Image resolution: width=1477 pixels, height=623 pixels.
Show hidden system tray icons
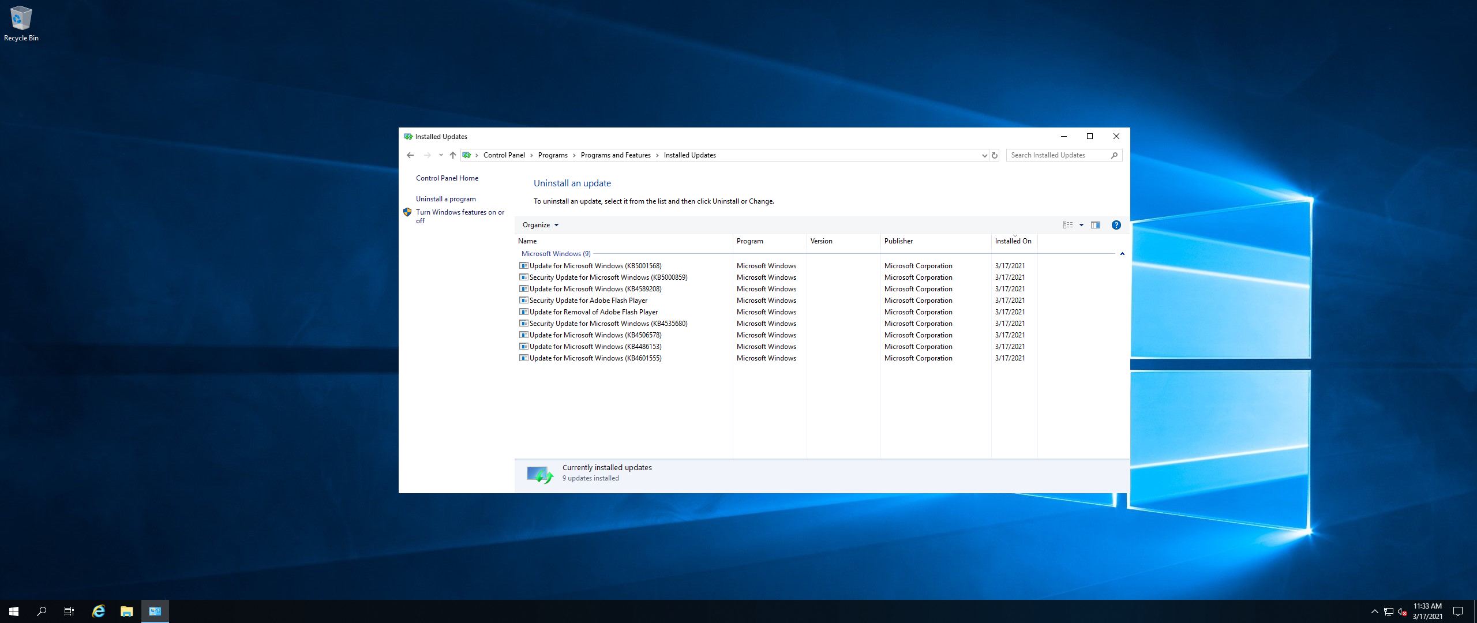[x=1375, y=611]
